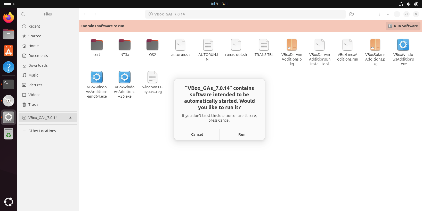Screen dimensions: 422x211
Task: Click the network status icon in top bar
Action: 401,4
